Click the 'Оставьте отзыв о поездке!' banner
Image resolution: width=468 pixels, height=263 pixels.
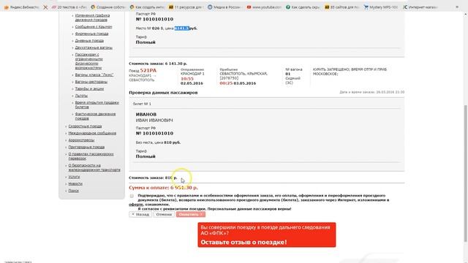coord(266,235)
